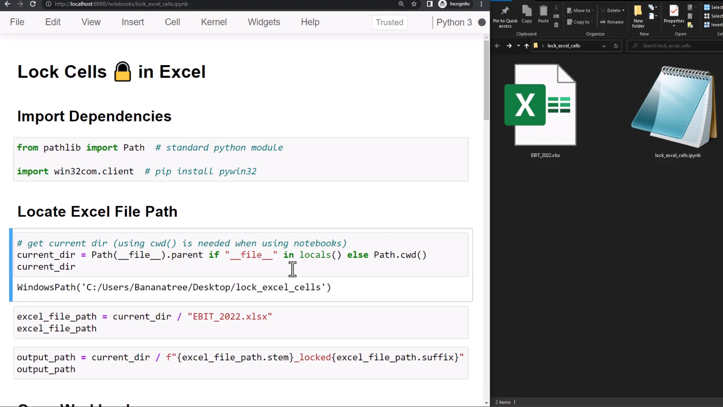The height and width of the screenshot is (407, 723).
Task: Click inside the current_dir code cell
Action: coord(241,255)
